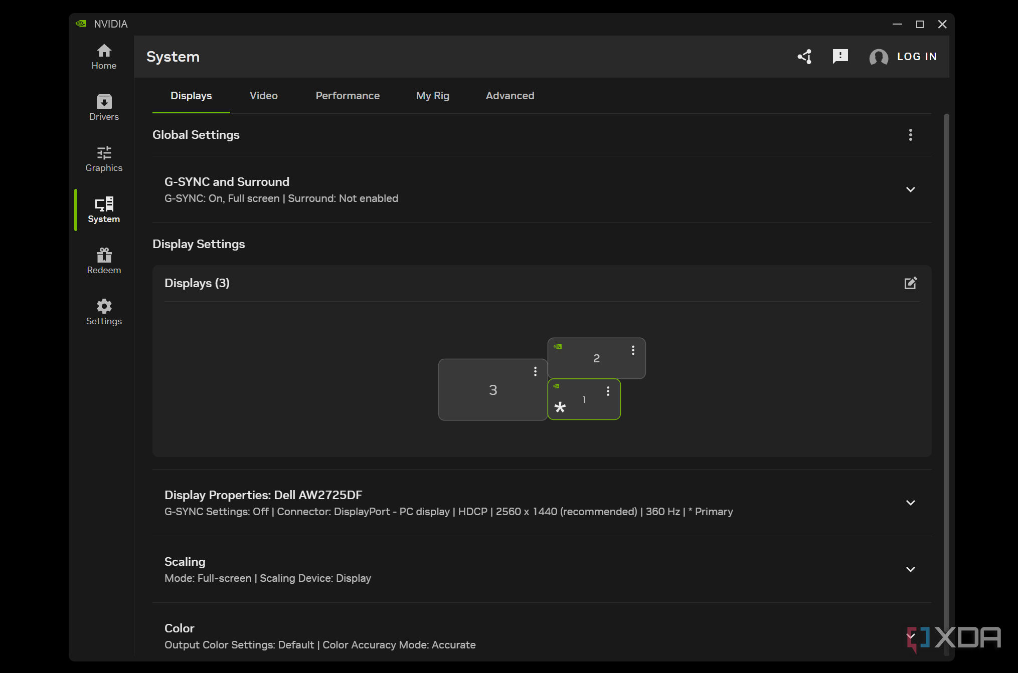Switch to the Displays tab

(191, 96)
